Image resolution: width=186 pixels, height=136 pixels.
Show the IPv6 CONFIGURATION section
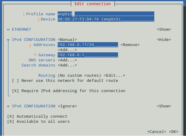click(164, 106)
